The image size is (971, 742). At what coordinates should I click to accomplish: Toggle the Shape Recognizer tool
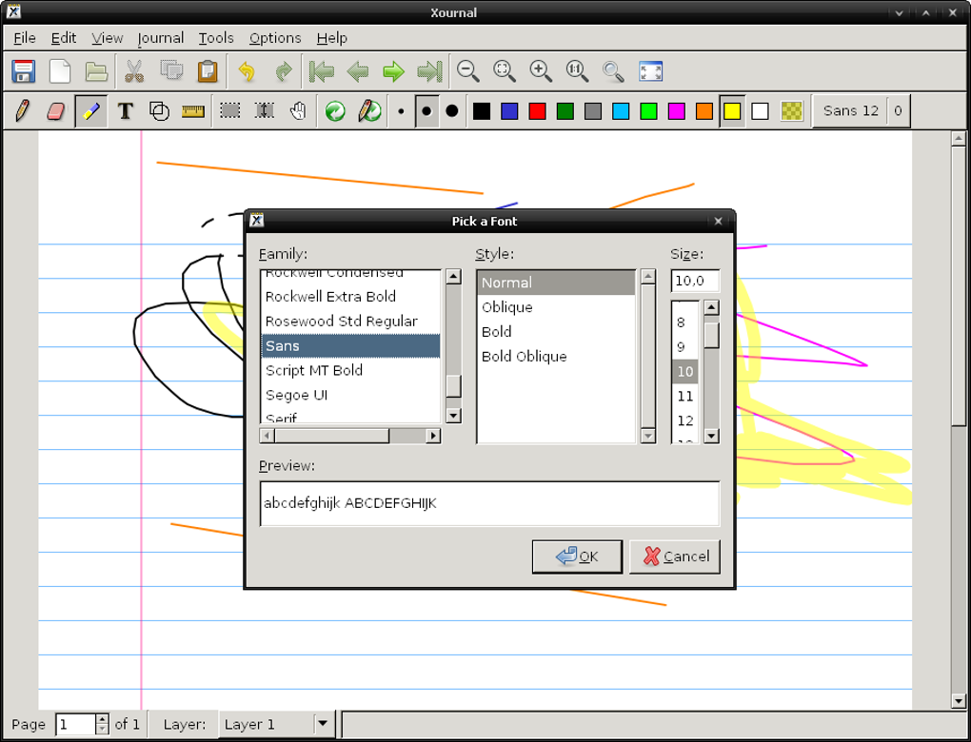(160, 111)
